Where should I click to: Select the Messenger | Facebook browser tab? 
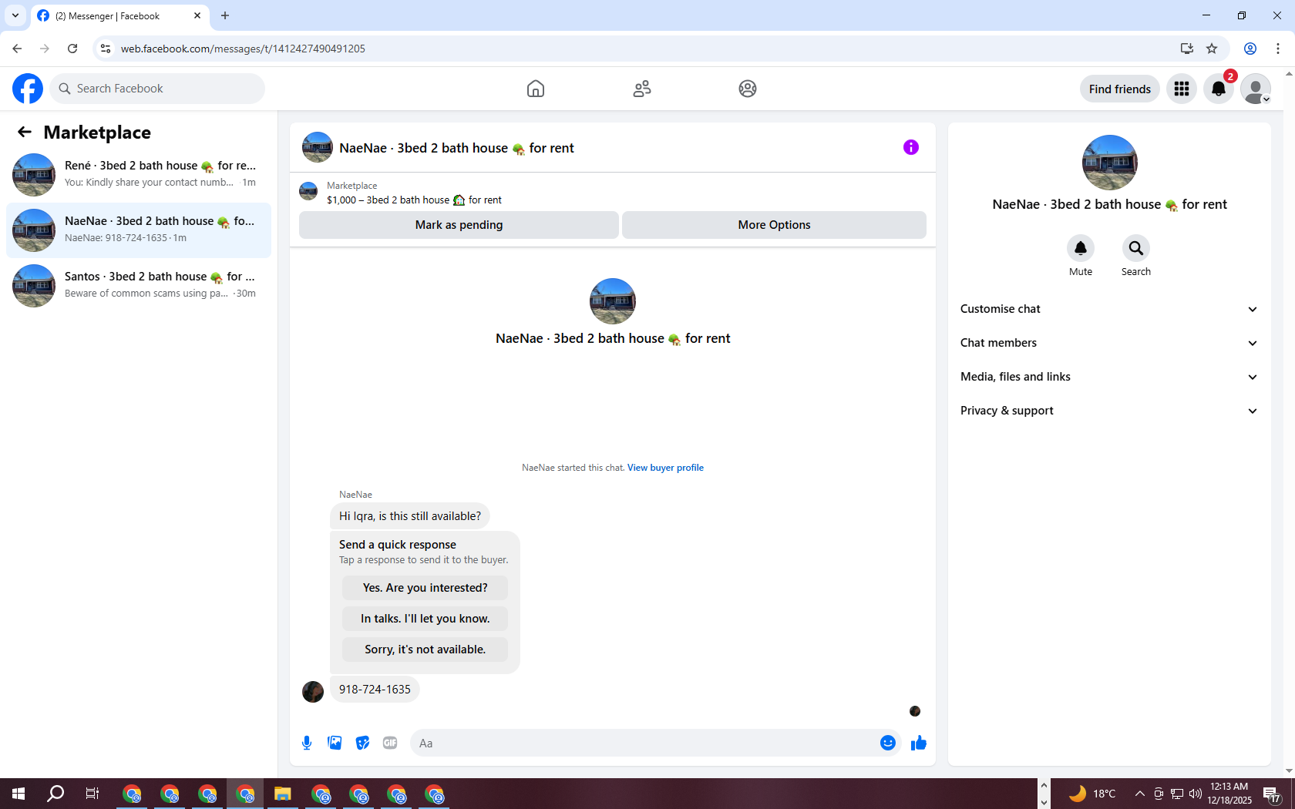tap(119, 15)
